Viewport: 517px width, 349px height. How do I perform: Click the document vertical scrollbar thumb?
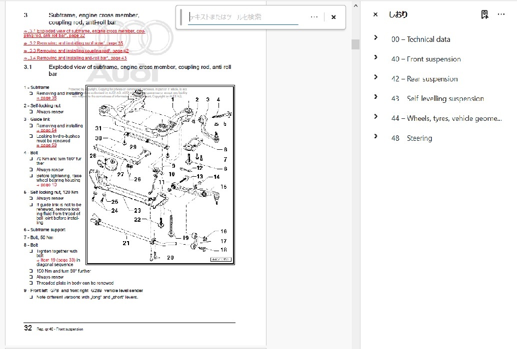point(355,44)
